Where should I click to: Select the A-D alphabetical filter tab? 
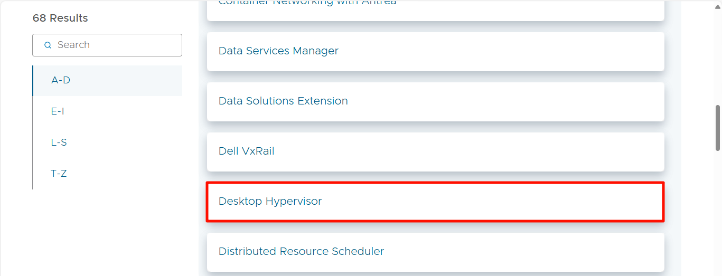[61, 81]
